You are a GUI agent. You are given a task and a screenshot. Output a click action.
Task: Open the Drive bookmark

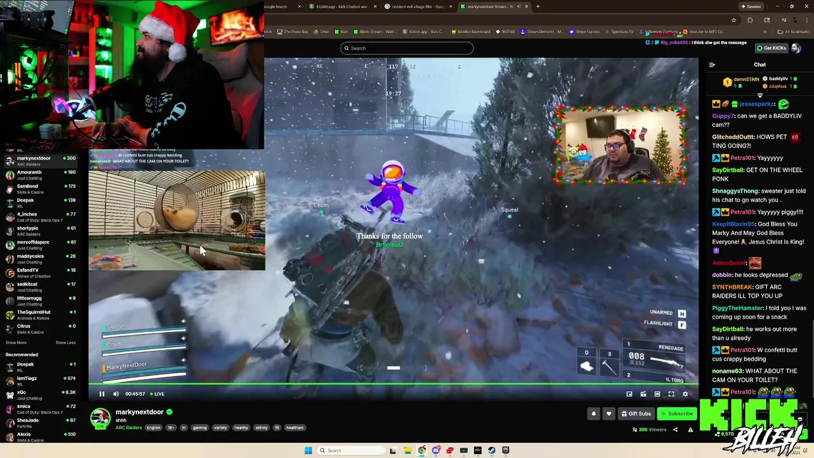(x=321, y=32)
